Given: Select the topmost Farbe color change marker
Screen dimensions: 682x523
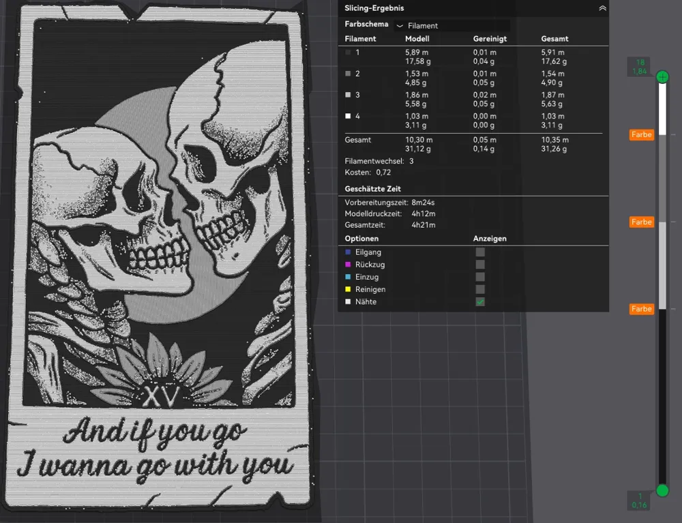Looking at the screenshot, I should [642, 135].
